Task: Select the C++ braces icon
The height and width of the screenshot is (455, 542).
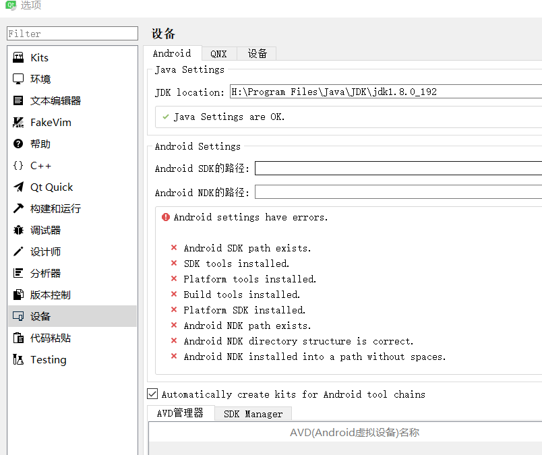Action: click(x=18, y=165)
